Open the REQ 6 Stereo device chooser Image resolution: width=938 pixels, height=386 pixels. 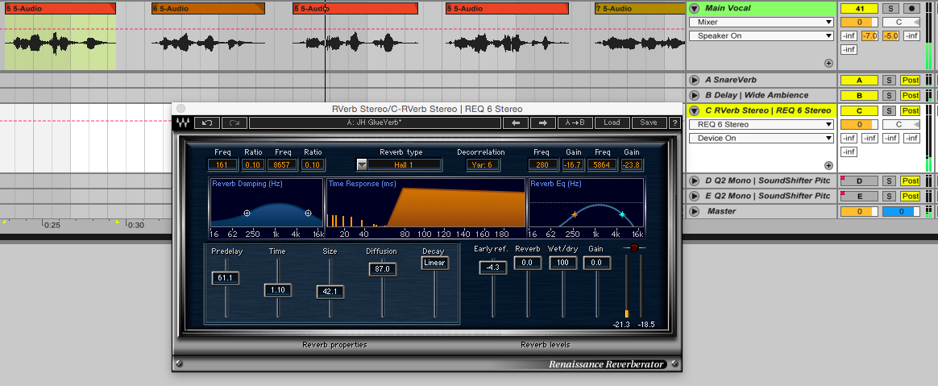point(762,124)
